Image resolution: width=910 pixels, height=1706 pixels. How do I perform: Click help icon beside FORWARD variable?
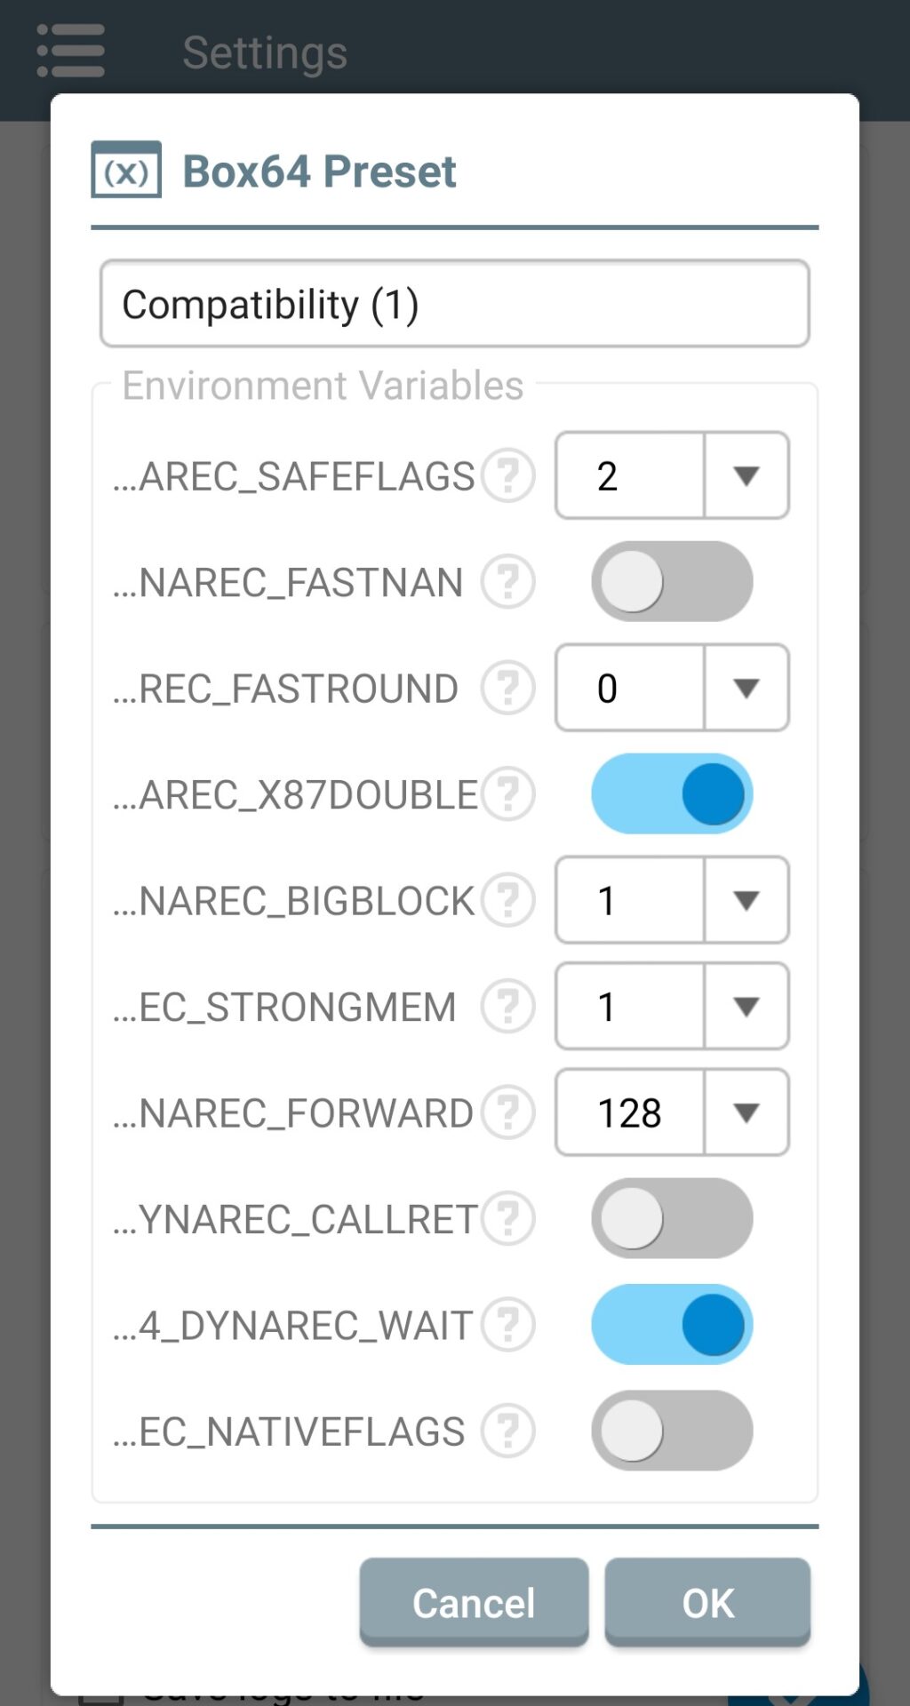click(x=508, y=1112)
